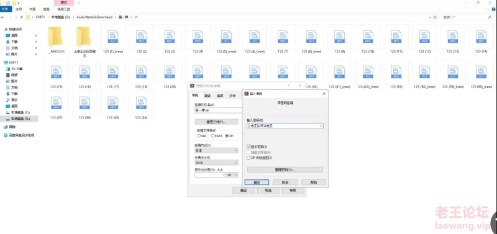497x234 pixels.
Task: Select the video file 123 (14)
Action: tap(481, 39)
